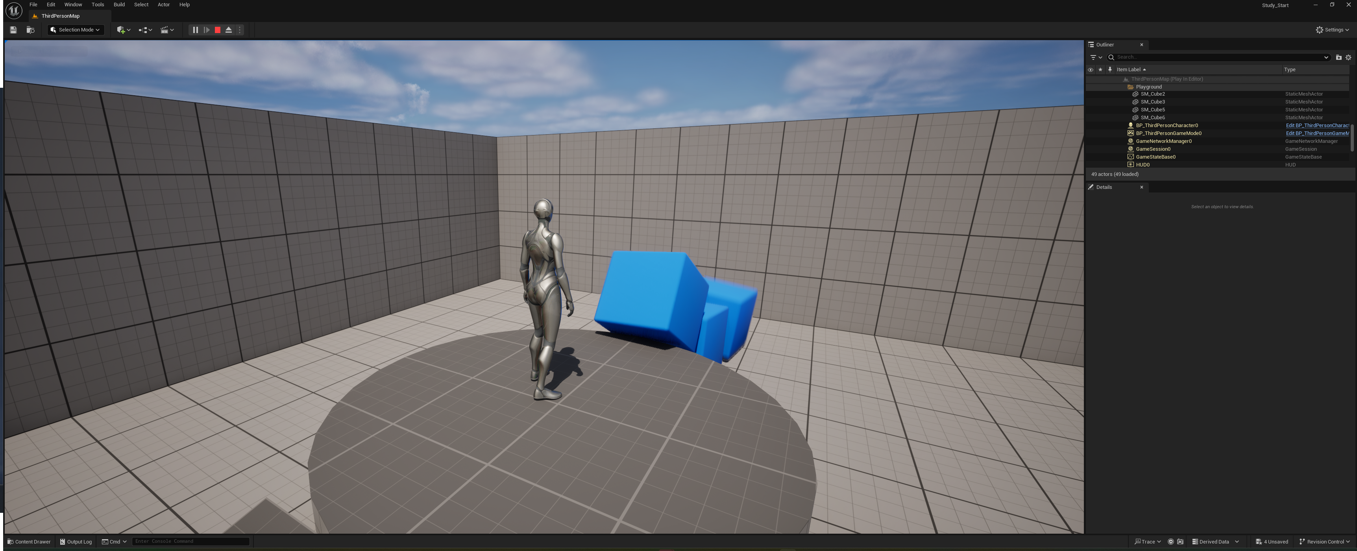The height and width of the screenshot is (551, 1357).
Task: Toggle the pinned column header in Outliner
Action: click(x=1110, y=70)
